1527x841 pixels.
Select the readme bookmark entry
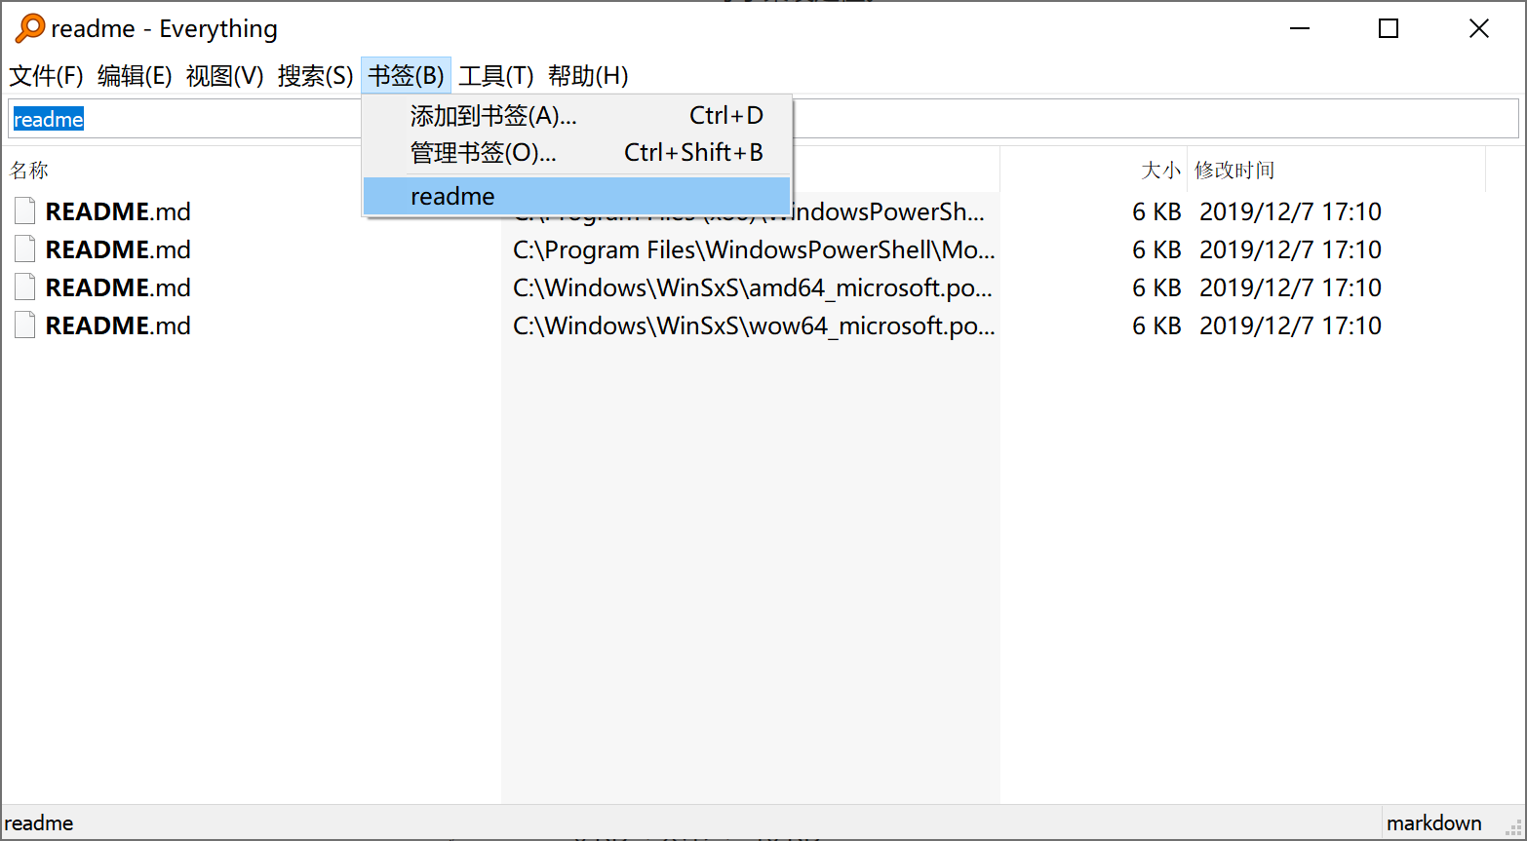click(576, 196)
